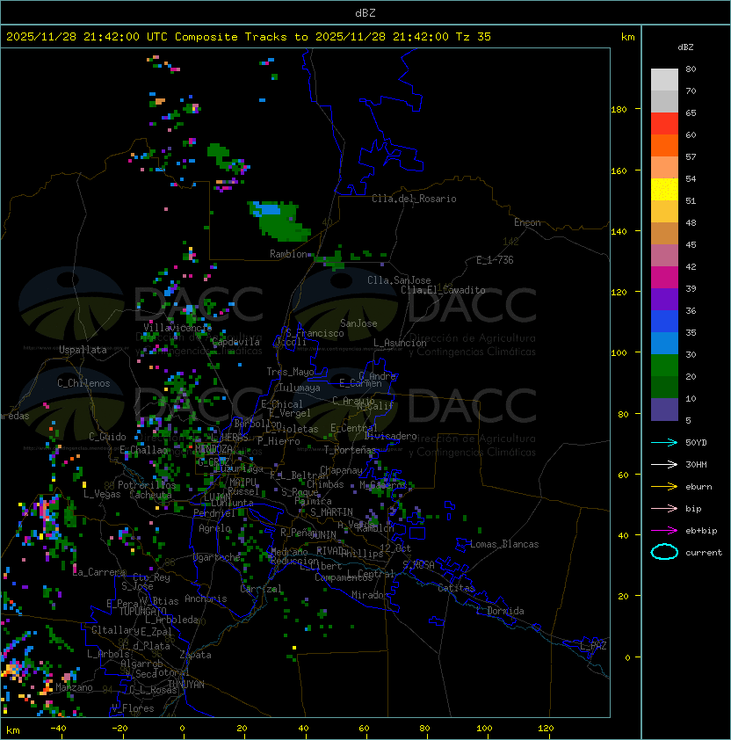Select the light blue swatch near 35
The height and width of the screenshot is (740, 731).
point(664,344)
